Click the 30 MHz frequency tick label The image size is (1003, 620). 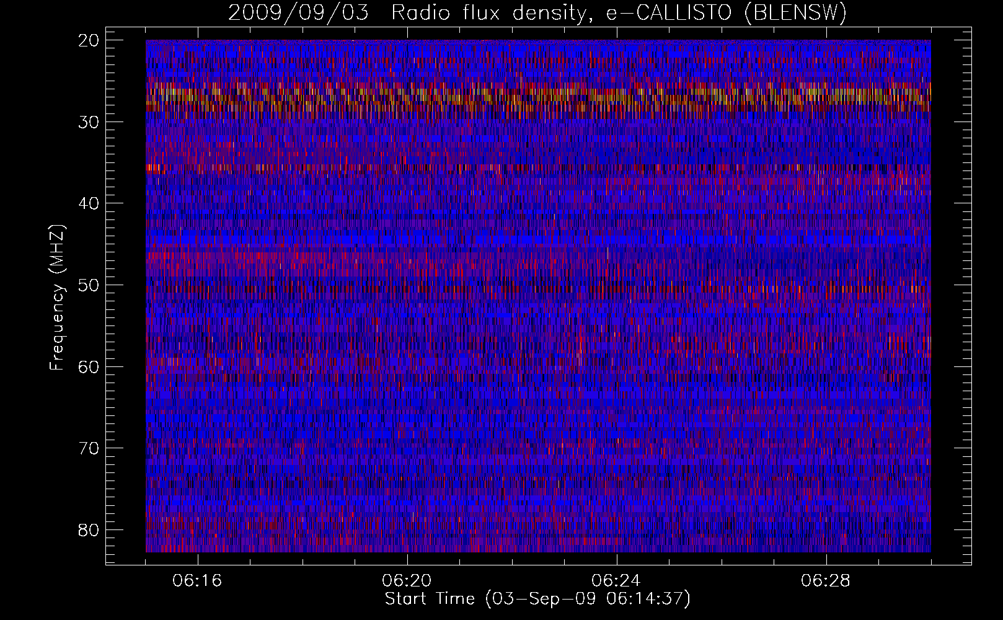coord(89,122)
